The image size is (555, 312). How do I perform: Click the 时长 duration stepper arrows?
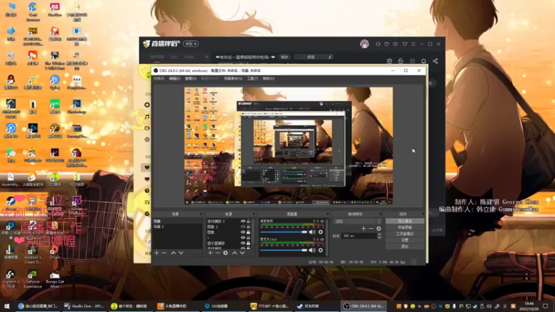[379, 236]
